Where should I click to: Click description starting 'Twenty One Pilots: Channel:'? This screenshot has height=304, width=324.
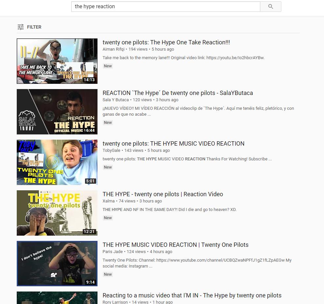[x=197, y=263]
